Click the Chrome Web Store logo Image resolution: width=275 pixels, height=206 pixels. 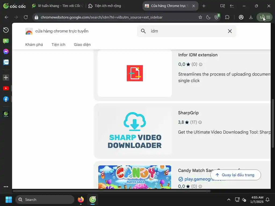click(x=29, y=31)
